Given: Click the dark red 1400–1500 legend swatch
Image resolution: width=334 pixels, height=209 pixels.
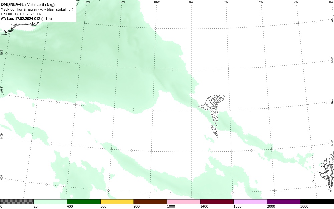Looking at the screenshot, I should [217, 202].
